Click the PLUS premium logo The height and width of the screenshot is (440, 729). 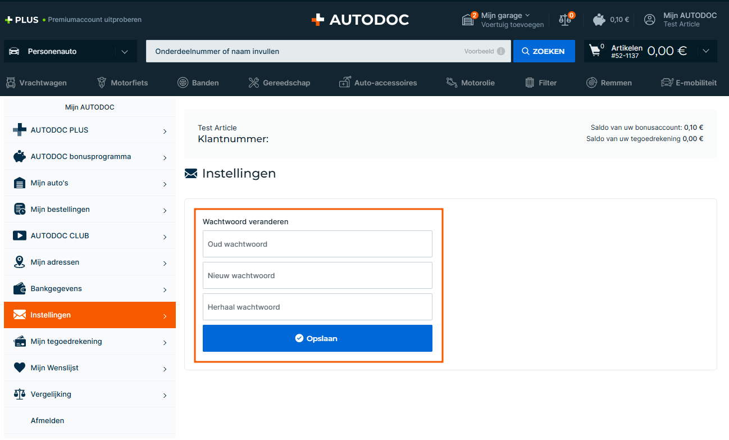pos(22,20)
